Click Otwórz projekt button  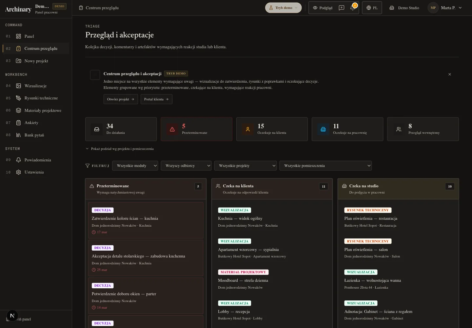pos(121,99)
